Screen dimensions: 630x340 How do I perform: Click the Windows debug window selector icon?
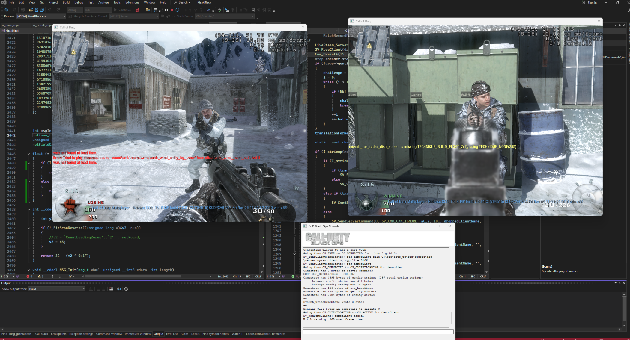pyautogui.click(x=155, y=10)
